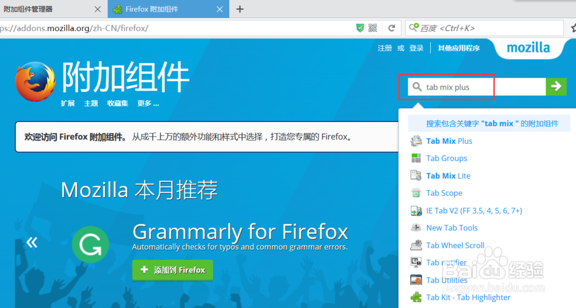Click the Tab Mix Plus add-on icon
Screen dimensions: 576x308
(x=416, y=140)
